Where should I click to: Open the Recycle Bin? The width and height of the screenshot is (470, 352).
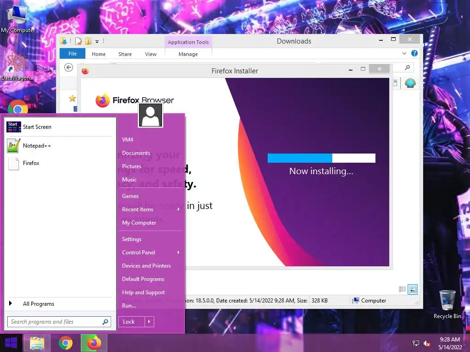click(447, 305)
